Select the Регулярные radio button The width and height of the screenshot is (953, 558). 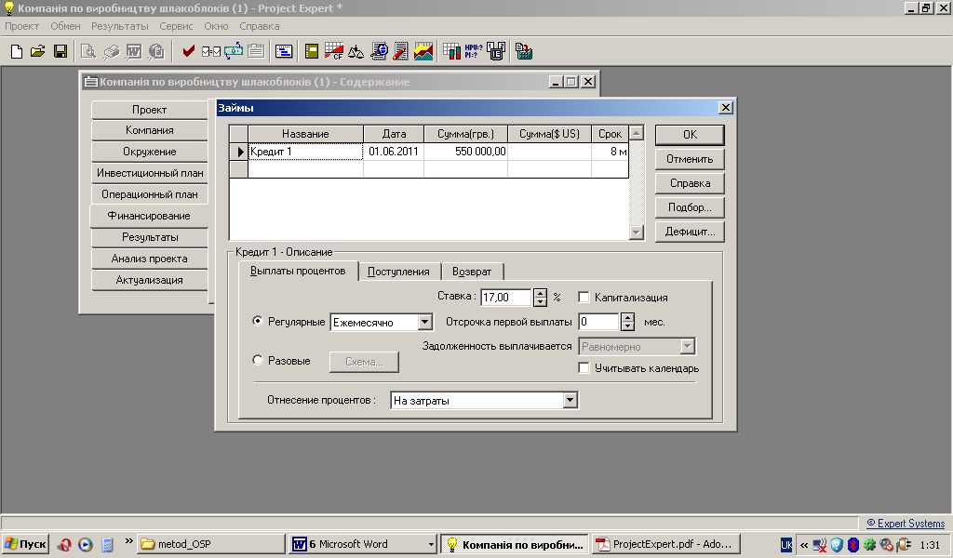(258, 321)
